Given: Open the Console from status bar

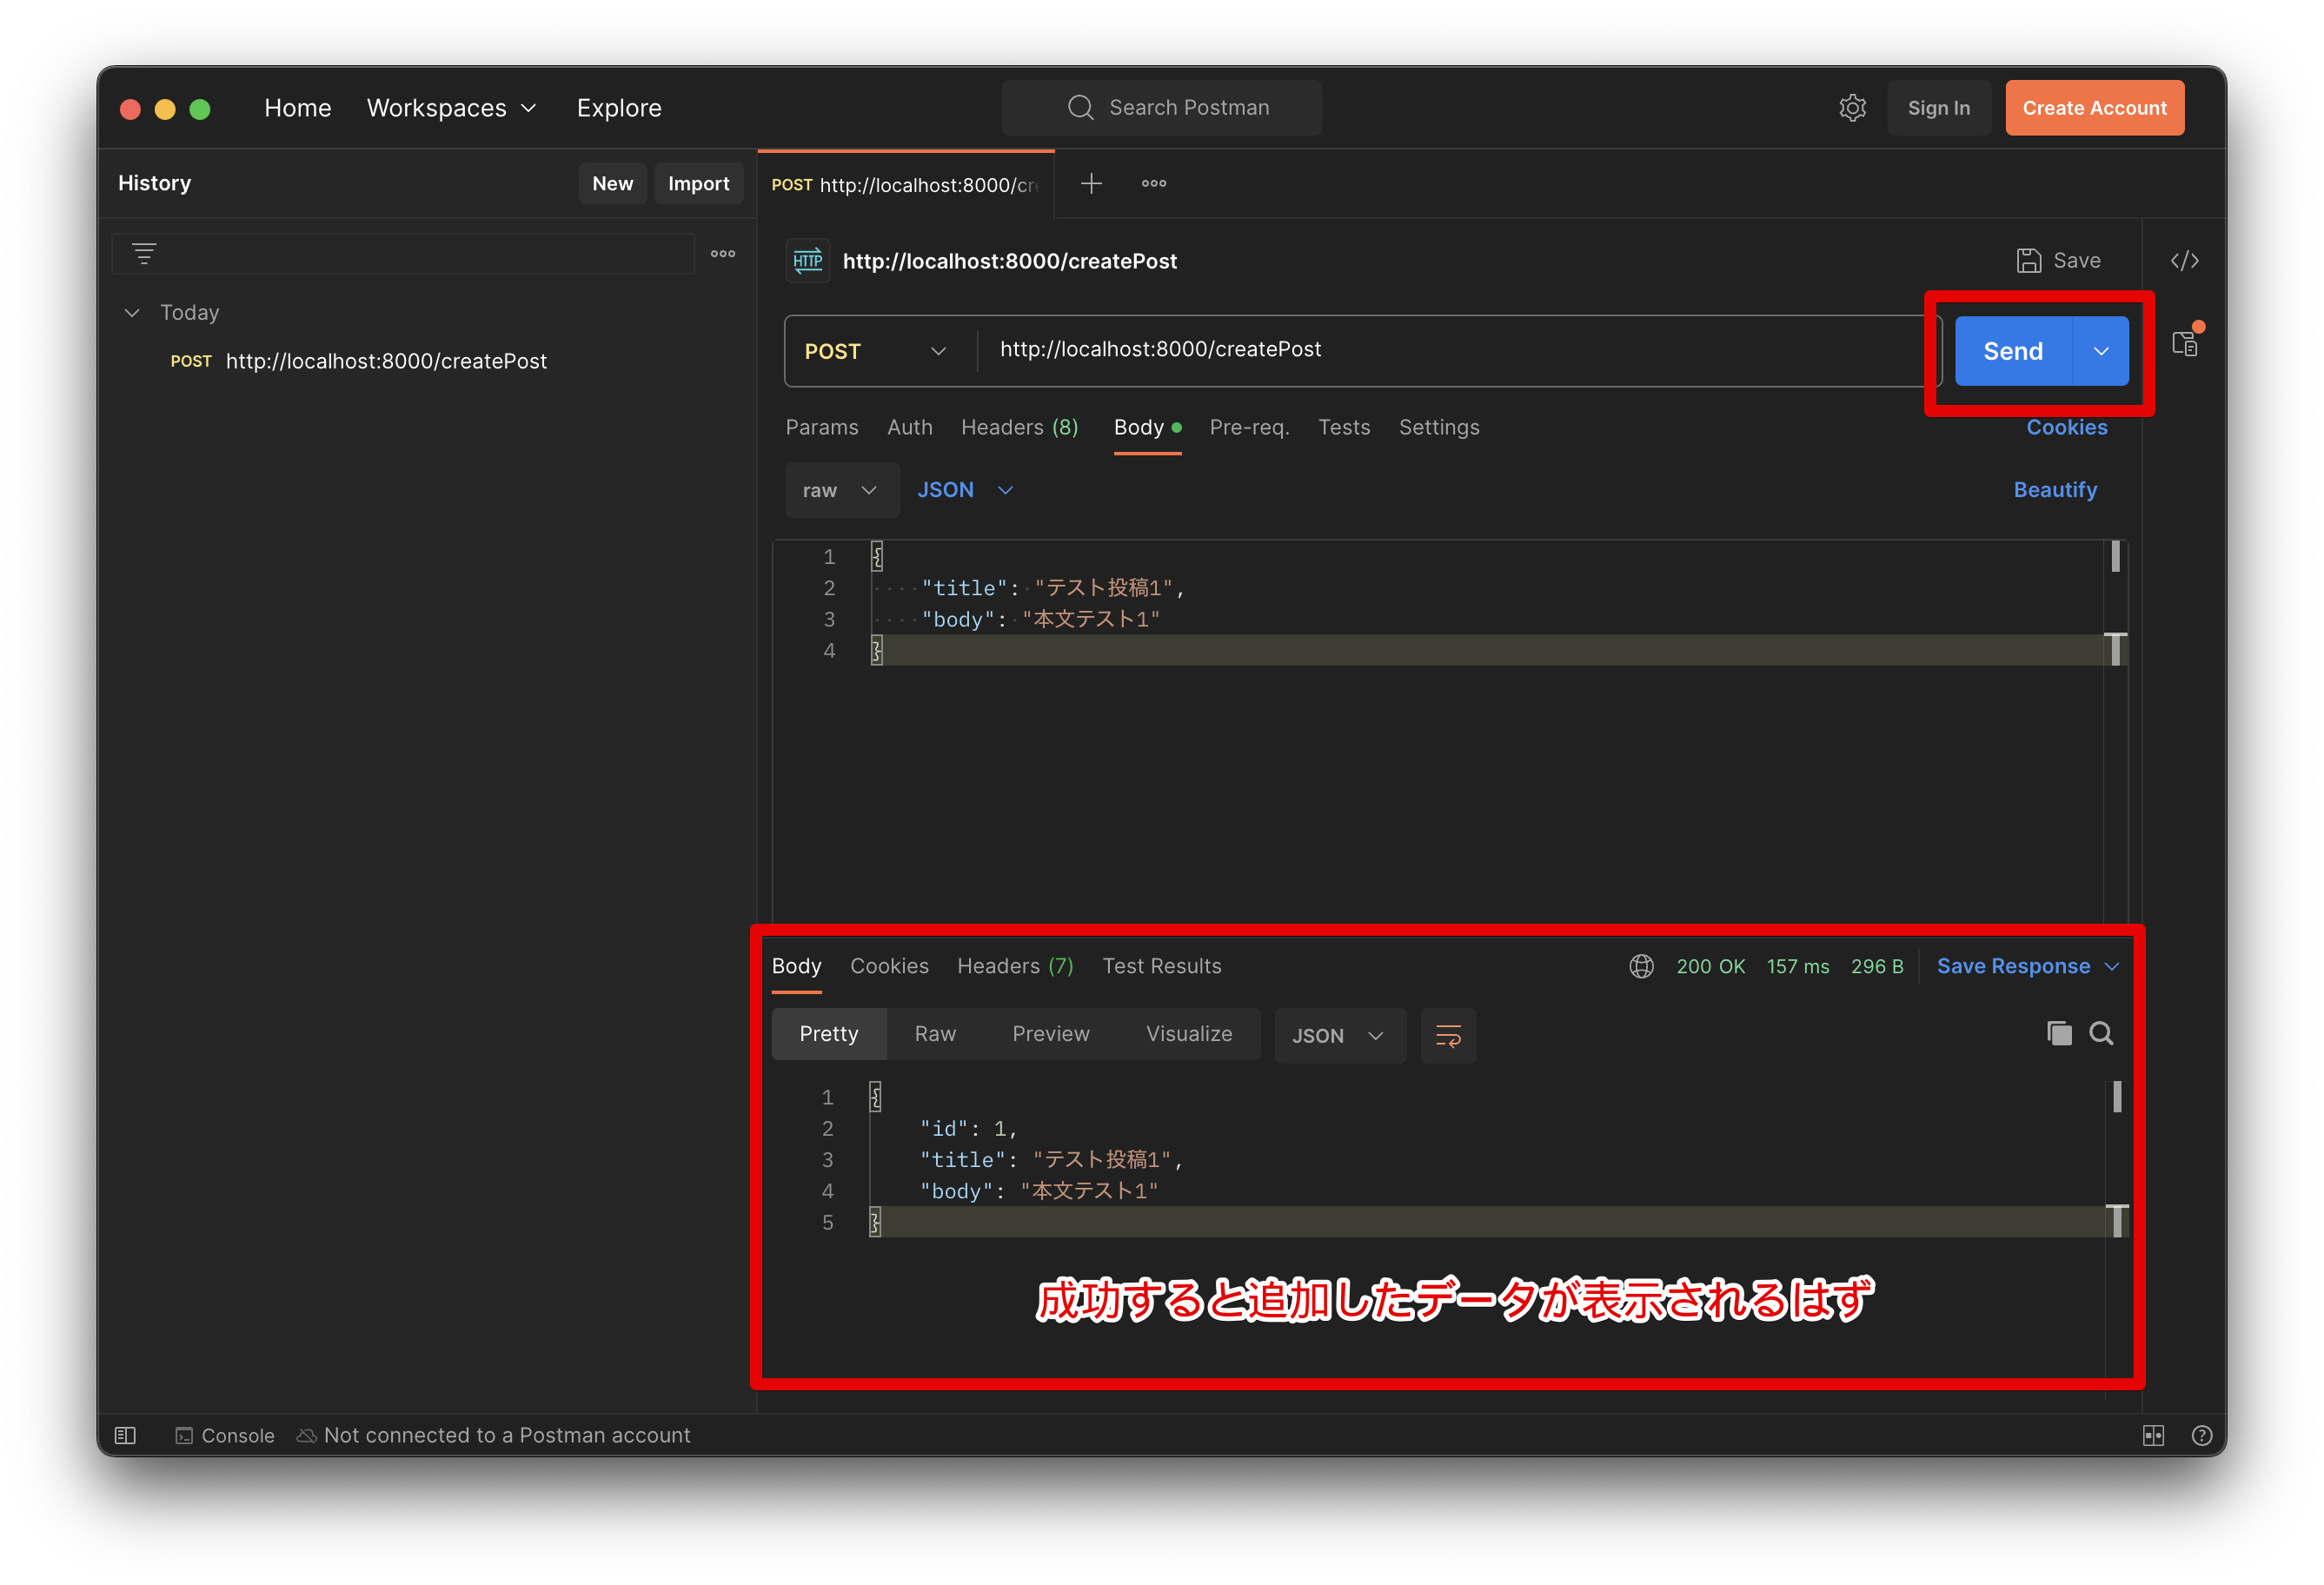Looking at the screenshot, I should click(x=225, y=1435).
